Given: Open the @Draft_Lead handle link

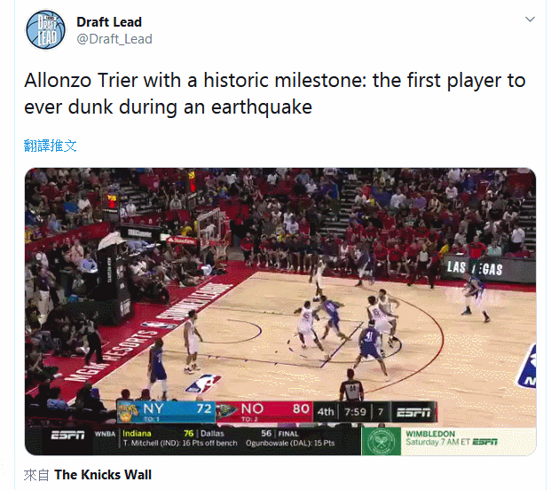Looking at the screenshot, I should point(114,39).
